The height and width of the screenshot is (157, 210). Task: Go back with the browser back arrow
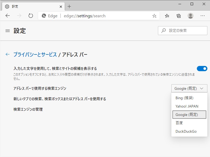[x=8, y=16]
